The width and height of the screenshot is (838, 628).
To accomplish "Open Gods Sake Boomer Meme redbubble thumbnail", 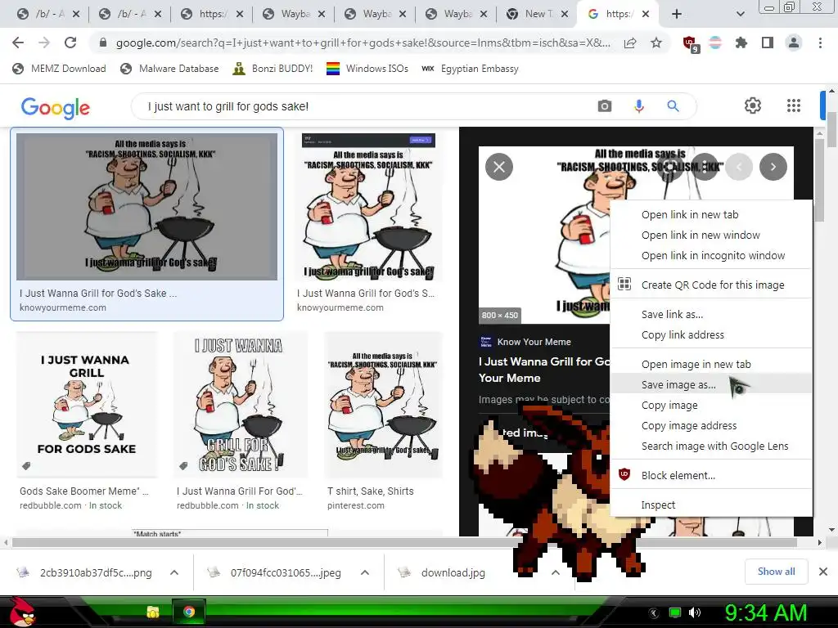I will [x=87, y=405].
